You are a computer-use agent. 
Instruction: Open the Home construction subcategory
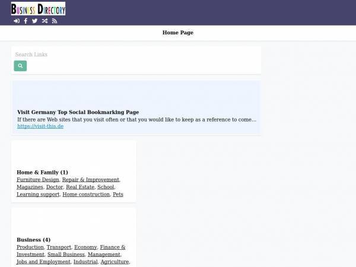[86, 195]
